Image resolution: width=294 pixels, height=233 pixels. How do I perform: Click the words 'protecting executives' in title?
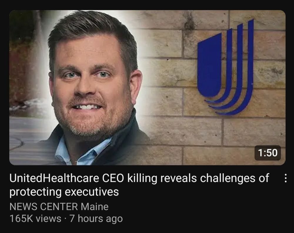[x=64, y=192]
